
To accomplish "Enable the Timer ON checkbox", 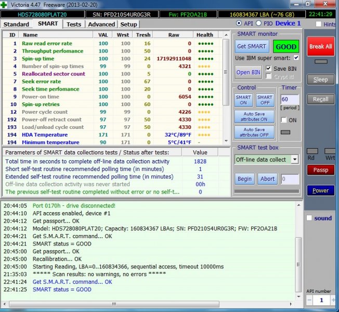I will pos(284,120).
